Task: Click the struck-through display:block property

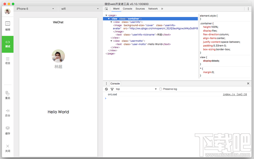Action: click(211, 61)
